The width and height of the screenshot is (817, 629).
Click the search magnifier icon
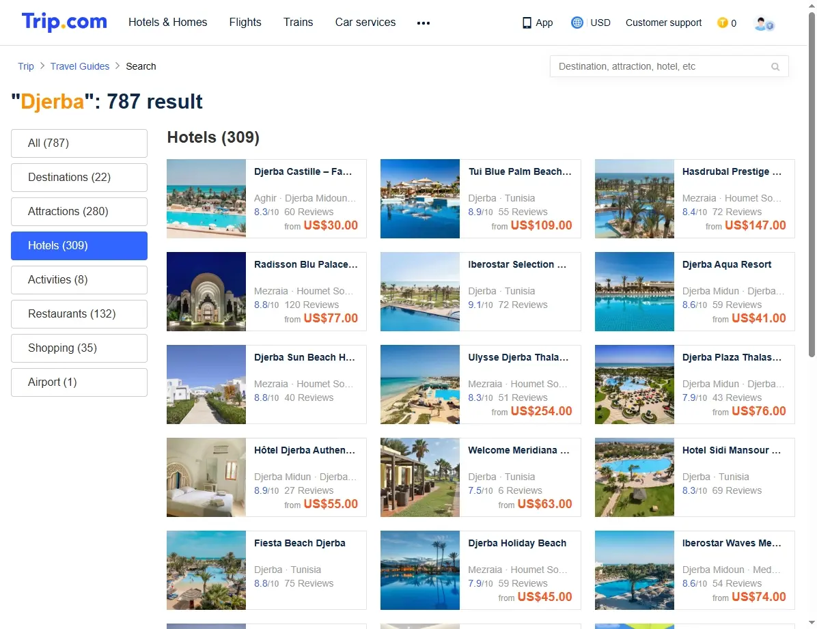[775, 67]
